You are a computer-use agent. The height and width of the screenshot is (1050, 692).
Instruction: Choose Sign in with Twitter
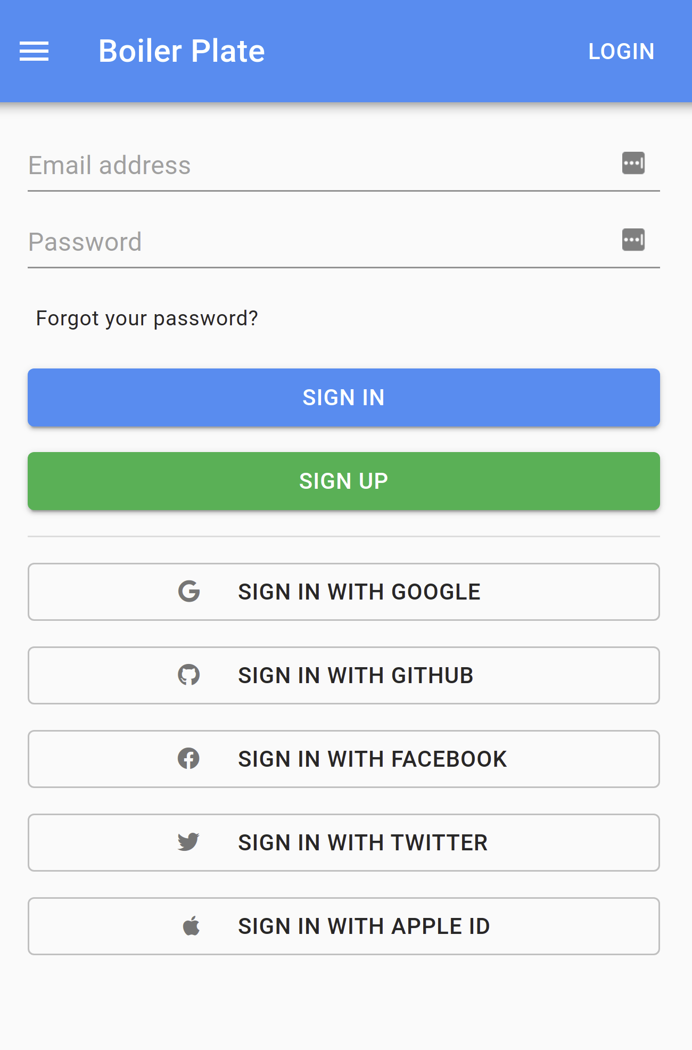pos(363,843)
